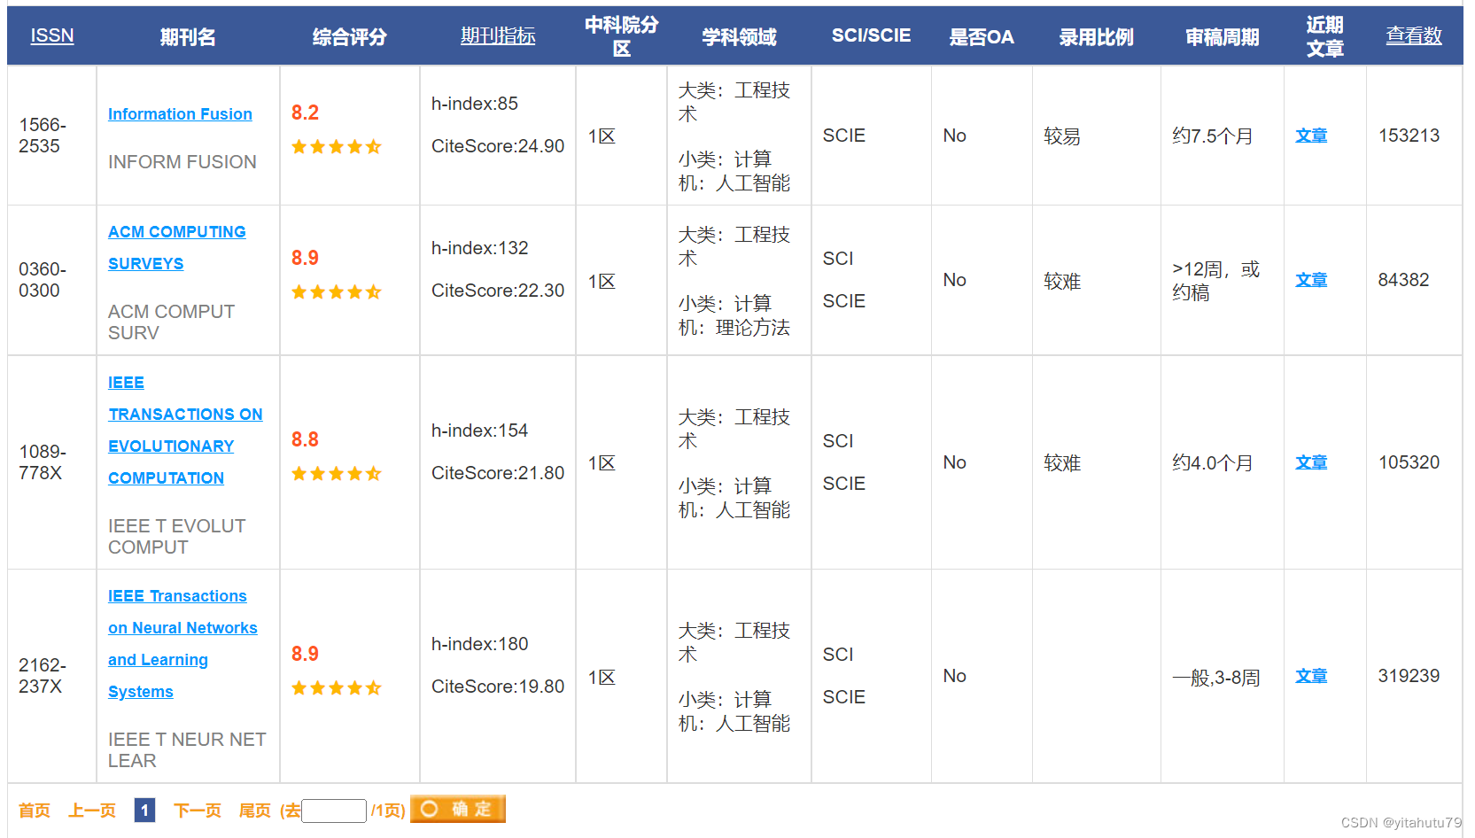Go to 上一页 previous page
Viewport: 1475px width, 838px height.
click(x=92, y=811)
